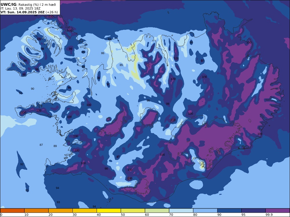Click the '89' humidity value on the map

coord(55,146)
